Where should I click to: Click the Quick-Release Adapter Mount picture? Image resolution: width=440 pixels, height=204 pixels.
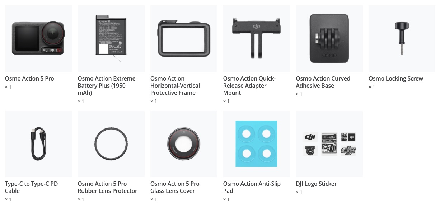[256, 38]
